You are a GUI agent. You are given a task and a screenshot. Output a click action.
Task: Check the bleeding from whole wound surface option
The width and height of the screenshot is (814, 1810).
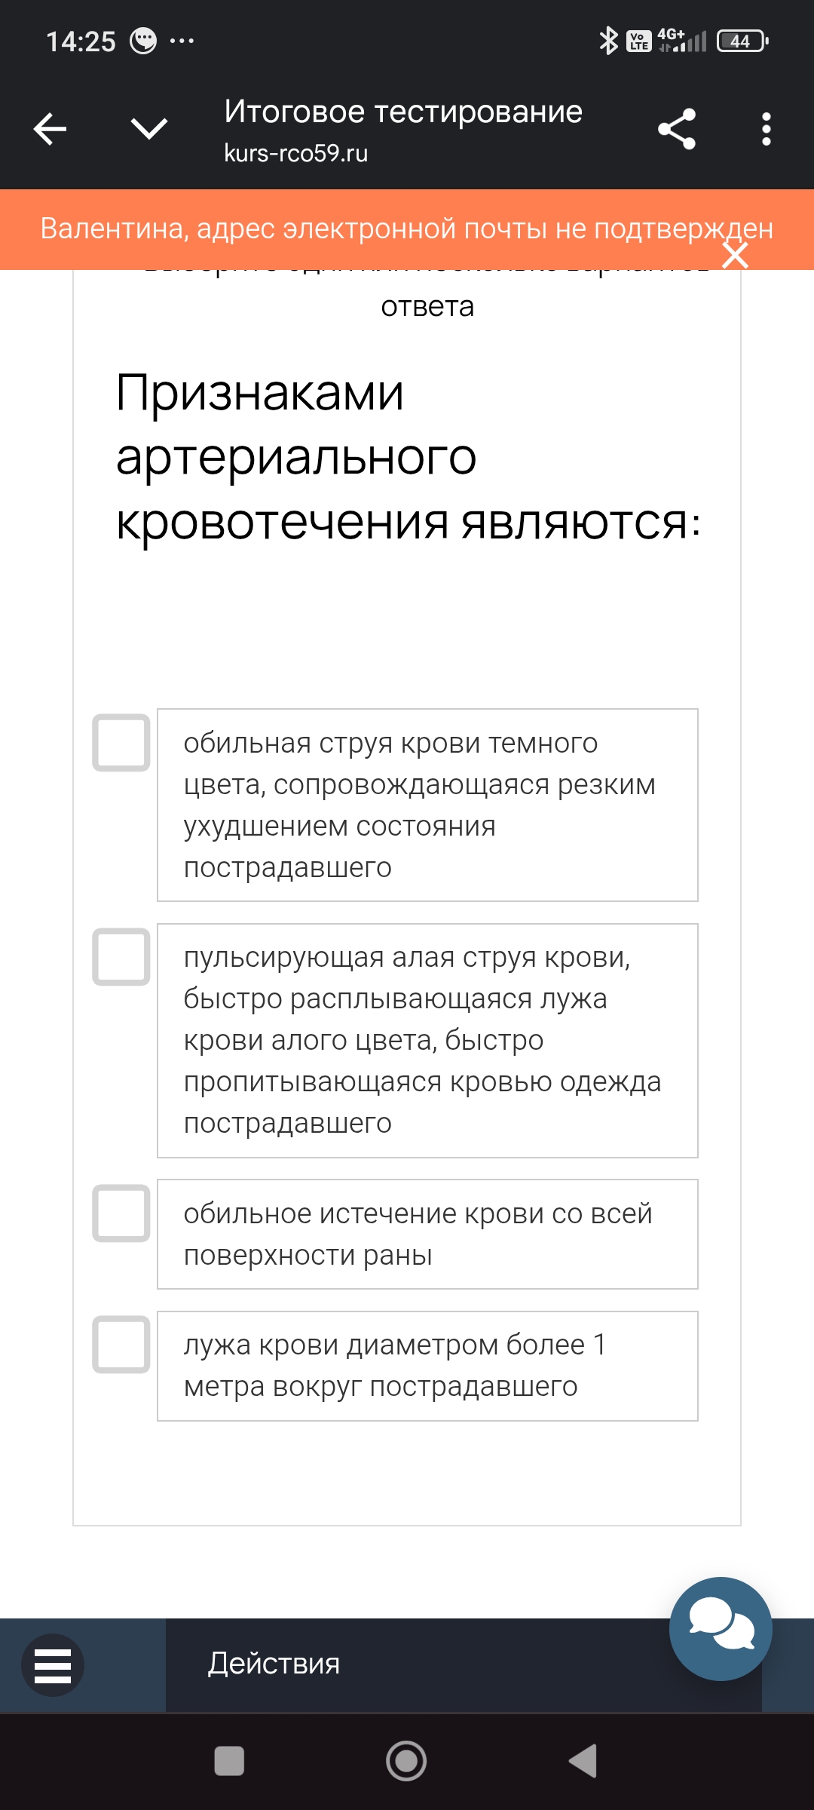(121, 1213)
